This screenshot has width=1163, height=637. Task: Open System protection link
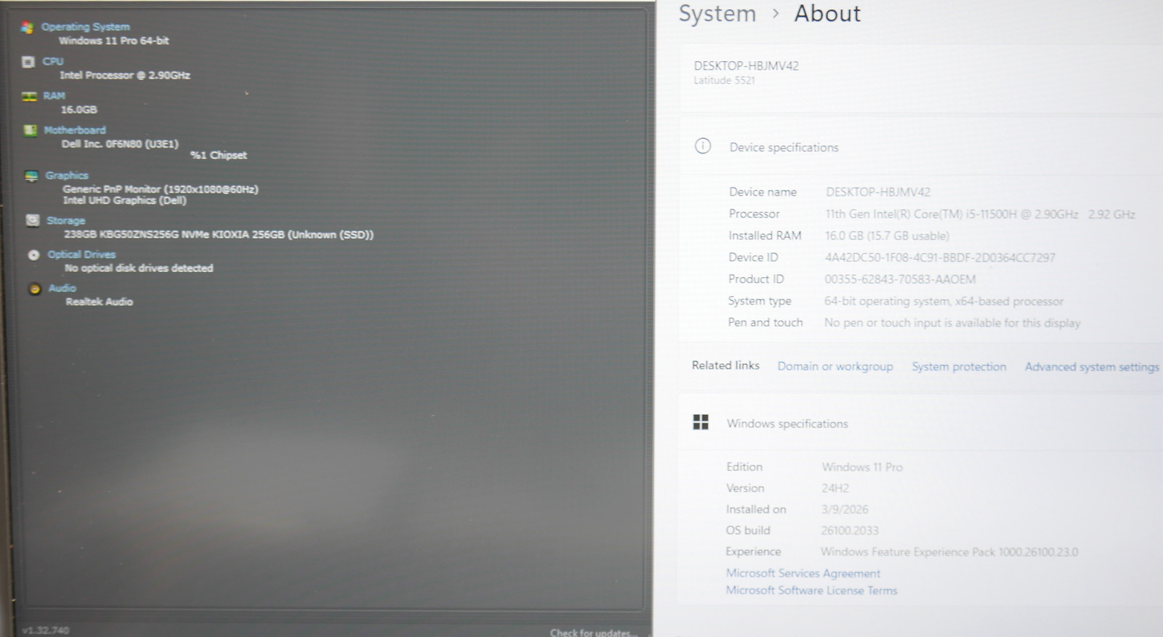[959, 366]
